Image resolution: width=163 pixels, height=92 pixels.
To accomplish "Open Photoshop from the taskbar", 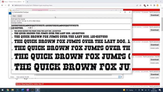I will [x=18, y=90].
